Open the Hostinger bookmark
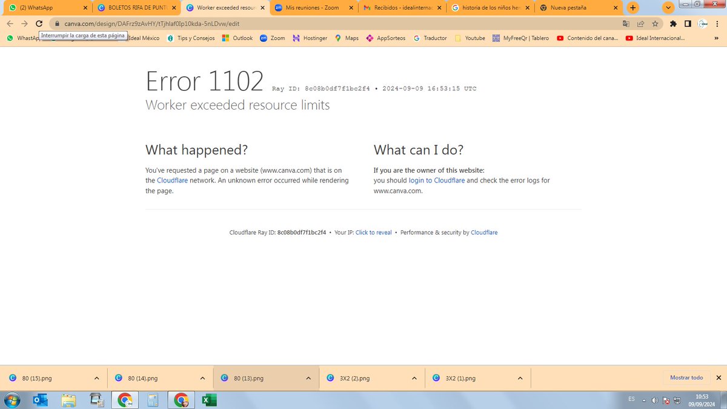Screen dimensions: 727x409 click(x=310, y=38)
